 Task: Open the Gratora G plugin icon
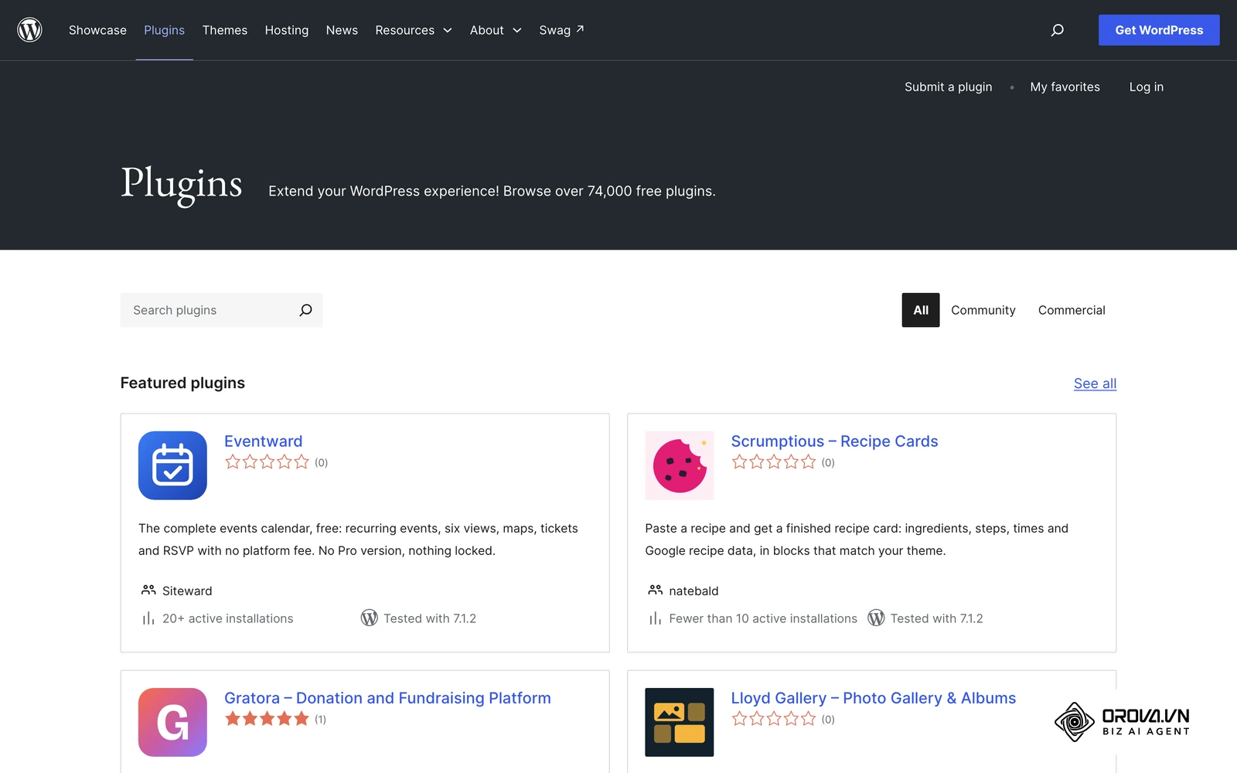pos(172,722)
